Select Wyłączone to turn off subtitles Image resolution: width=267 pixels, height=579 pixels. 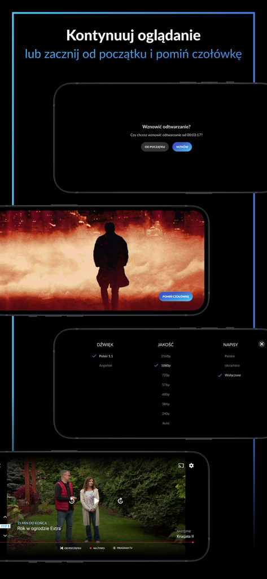(233, 375)
